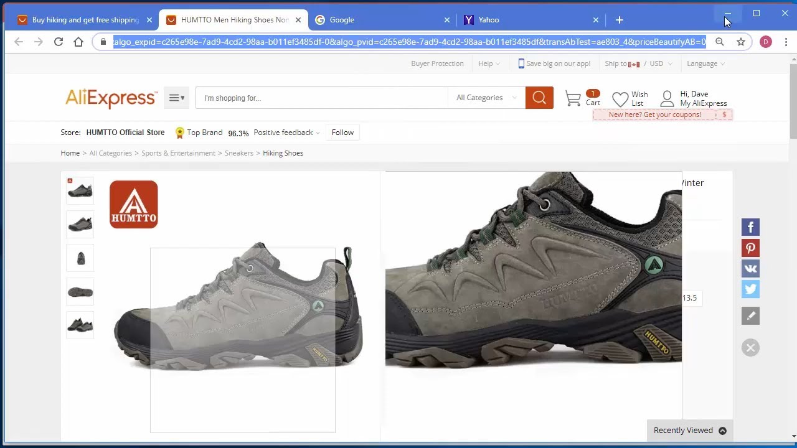797x448 pixels.
Task: Open the Chrome profile avatar
Action: point(766,42)
